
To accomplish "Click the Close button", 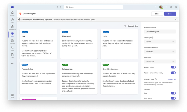I will pyautogui.click(x=157, y=14).
